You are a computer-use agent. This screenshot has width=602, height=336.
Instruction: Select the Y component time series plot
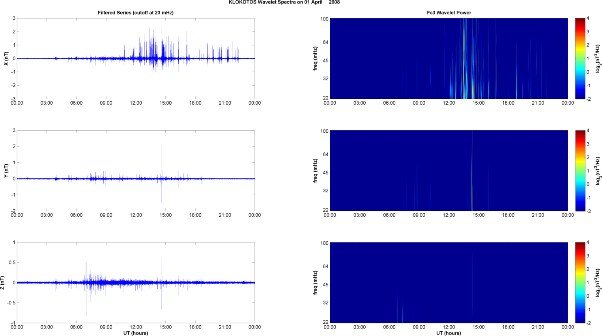coord(135,171)
